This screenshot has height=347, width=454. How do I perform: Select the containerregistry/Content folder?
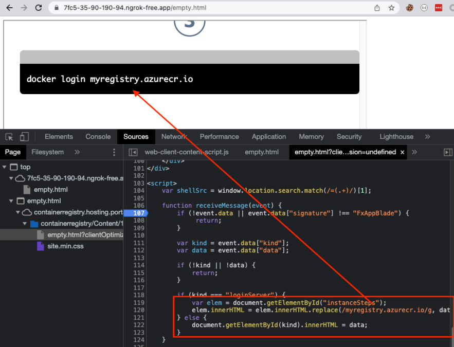(x=82, y=224)
